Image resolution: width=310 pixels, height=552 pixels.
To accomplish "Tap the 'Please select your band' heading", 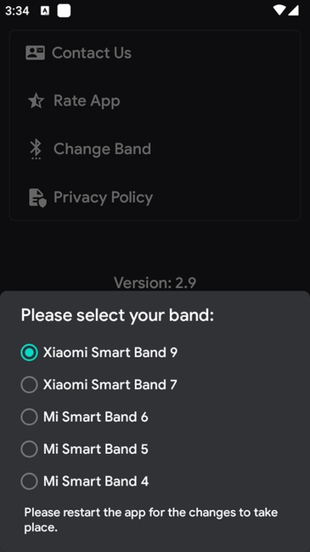I will (117, 315).
